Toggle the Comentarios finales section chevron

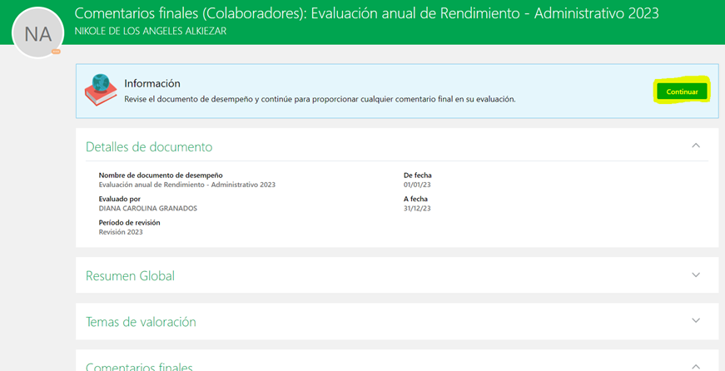pyautogui.click(x=696, y=365)
